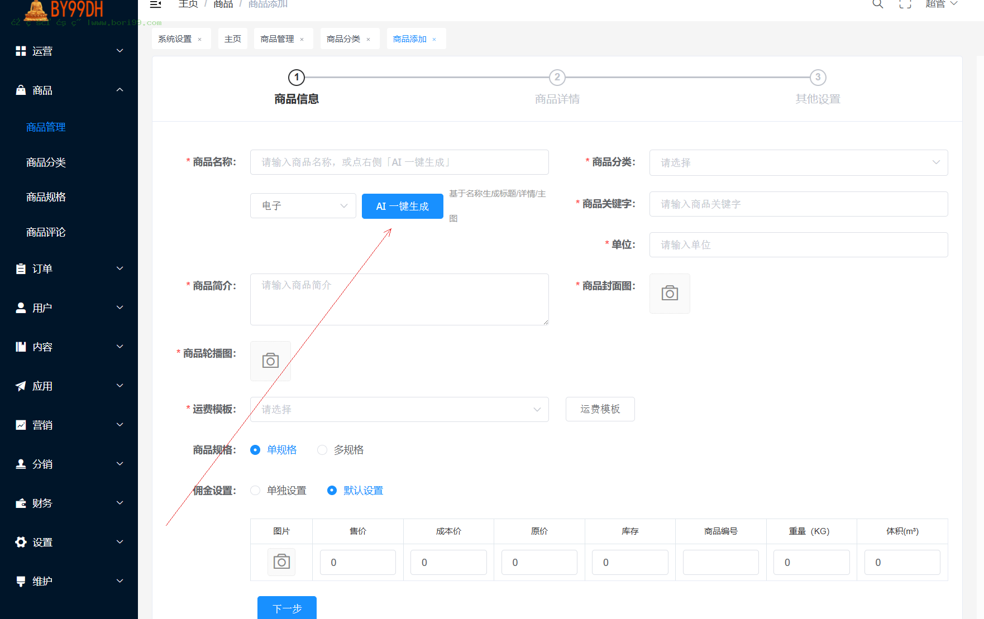Click the 主页 breadcrumb link

point(188,4)
